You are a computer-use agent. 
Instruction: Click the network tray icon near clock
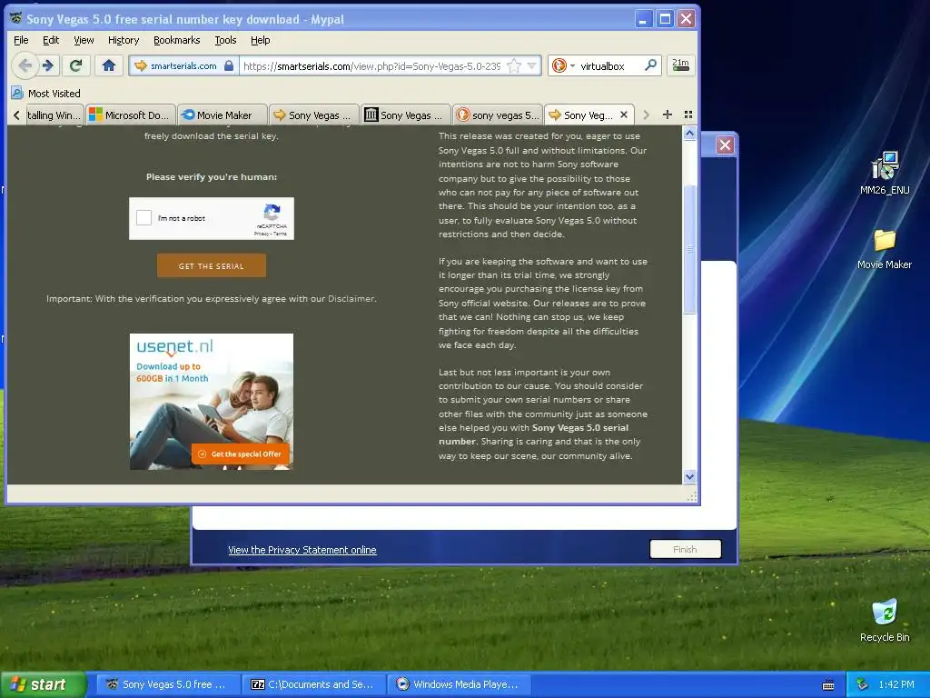(863, 684)
